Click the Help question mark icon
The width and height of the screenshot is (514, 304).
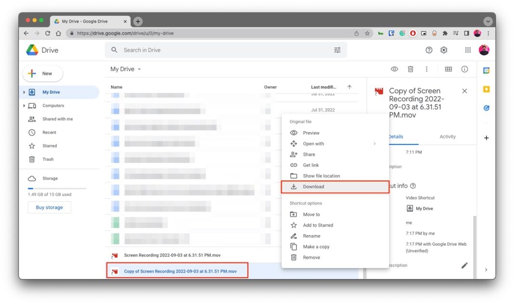[x=429, y=50]
